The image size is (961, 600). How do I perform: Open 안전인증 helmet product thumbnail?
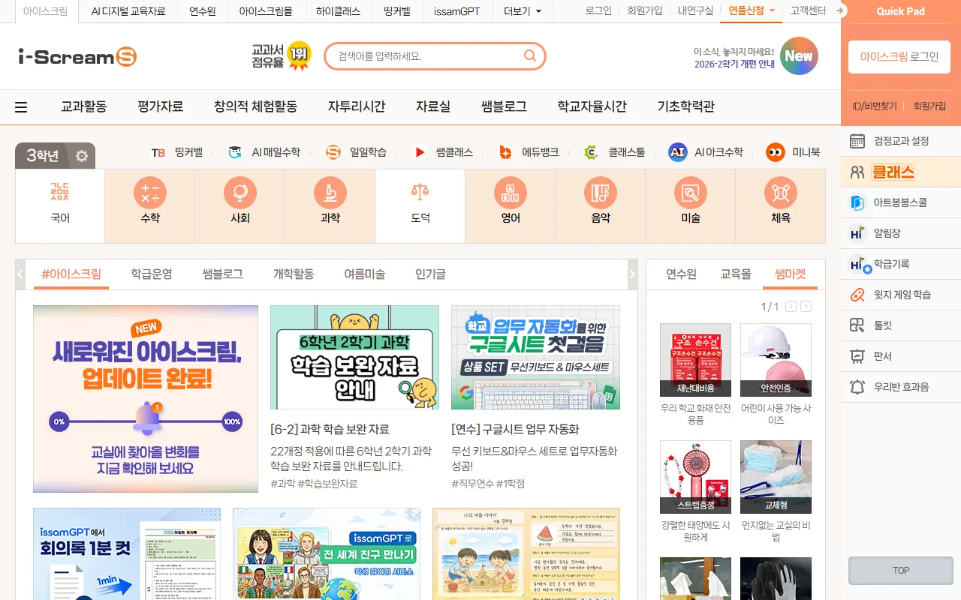coord(776,360)
